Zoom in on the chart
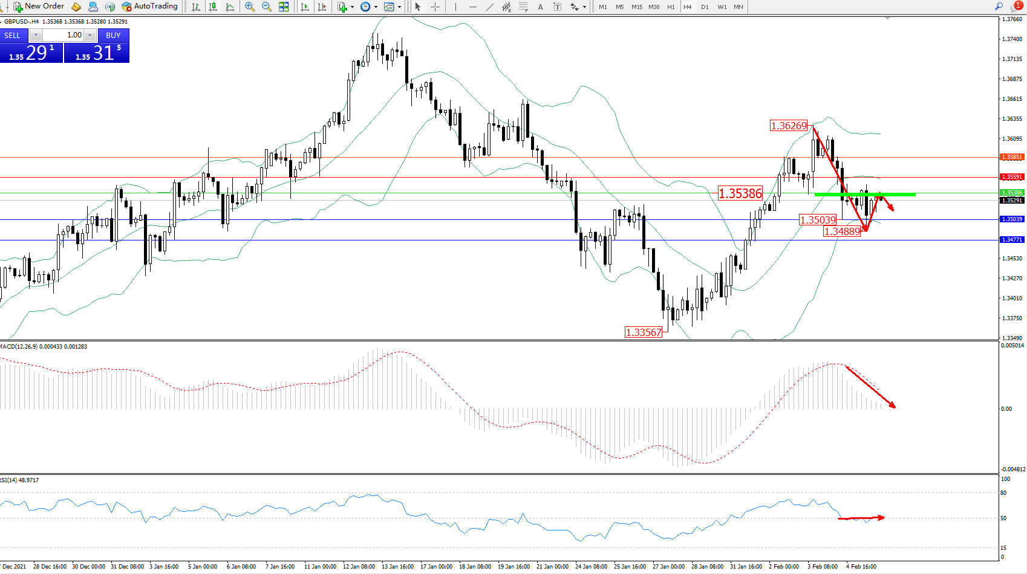The height and width of the screenshot is (574, 1027). 249,7
